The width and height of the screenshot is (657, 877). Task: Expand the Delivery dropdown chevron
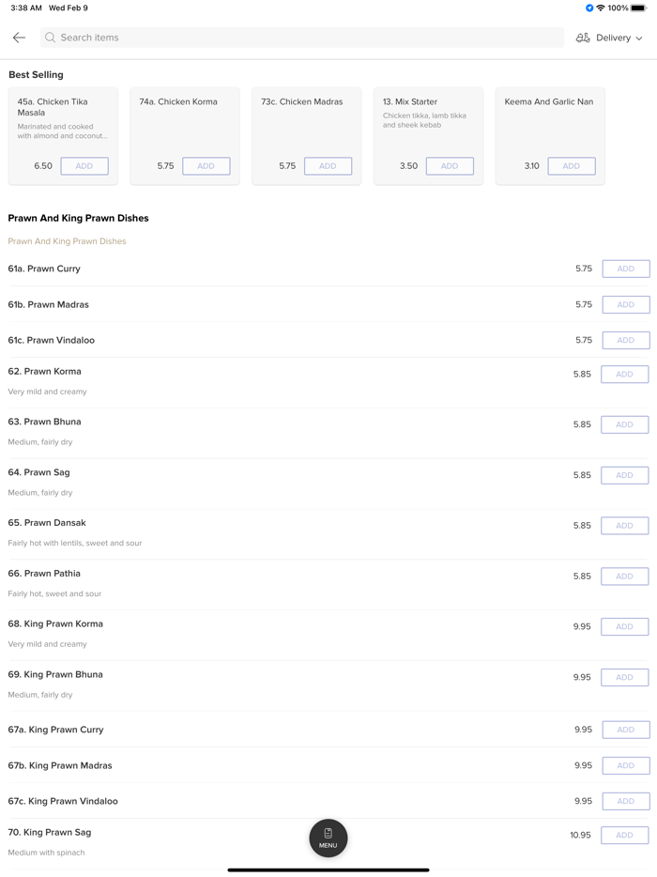[640, 38]
